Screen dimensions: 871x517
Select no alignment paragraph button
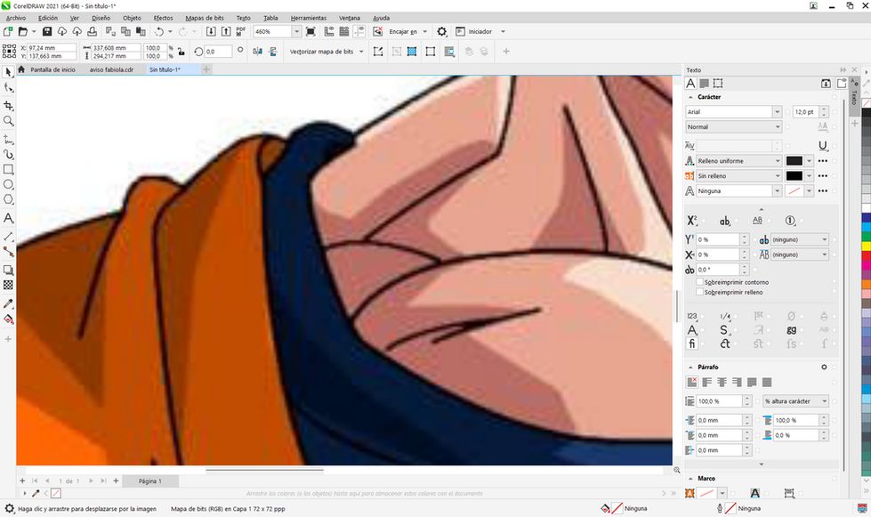coord(691,382)
